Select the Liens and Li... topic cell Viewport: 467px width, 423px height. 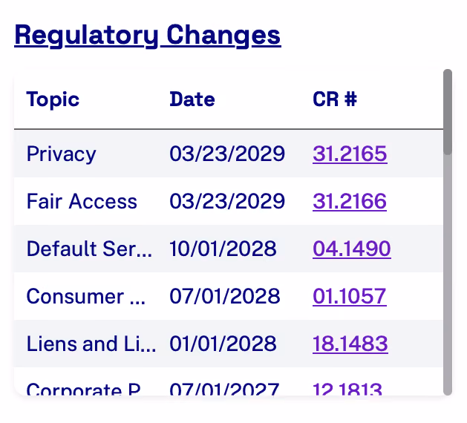(91, 344)
